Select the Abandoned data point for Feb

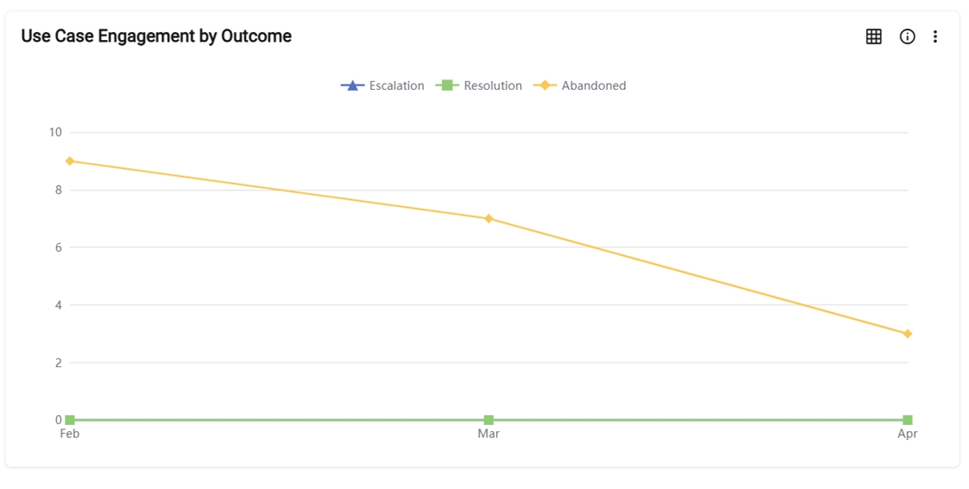(69, 161)
